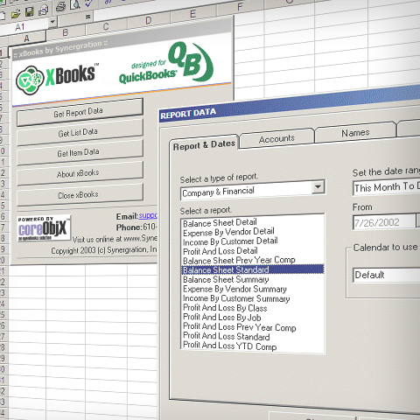Click the coreObjX powered-by logo

tap(44, 228)
